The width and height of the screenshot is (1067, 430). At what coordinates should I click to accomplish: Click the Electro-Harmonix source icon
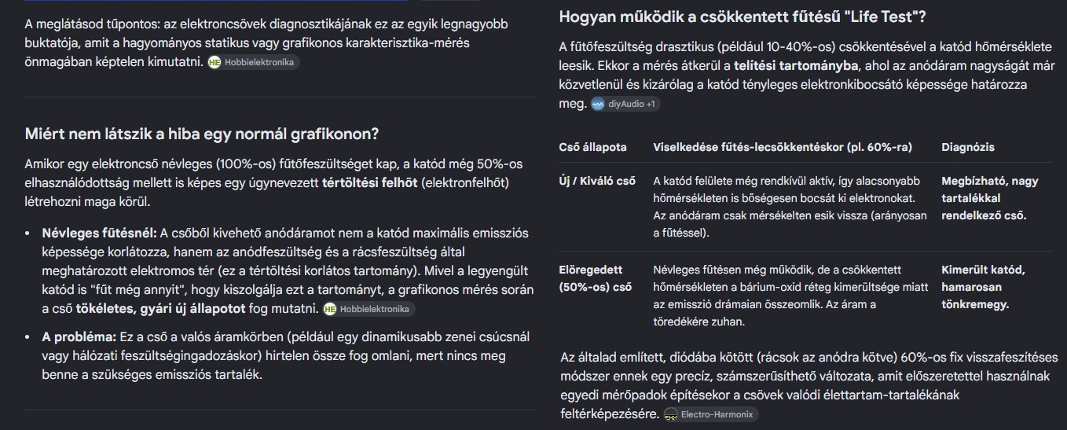[670, 414]
